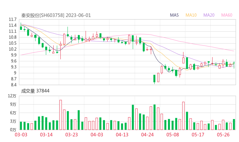Click the MA60 legend label
This screenshot has width=239, height=142.
coord(227,15)
